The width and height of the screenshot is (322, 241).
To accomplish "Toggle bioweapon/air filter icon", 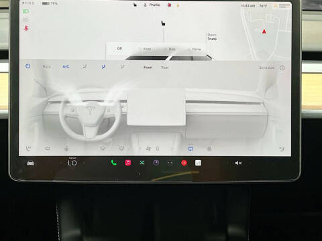I will [x=209, y=148].
